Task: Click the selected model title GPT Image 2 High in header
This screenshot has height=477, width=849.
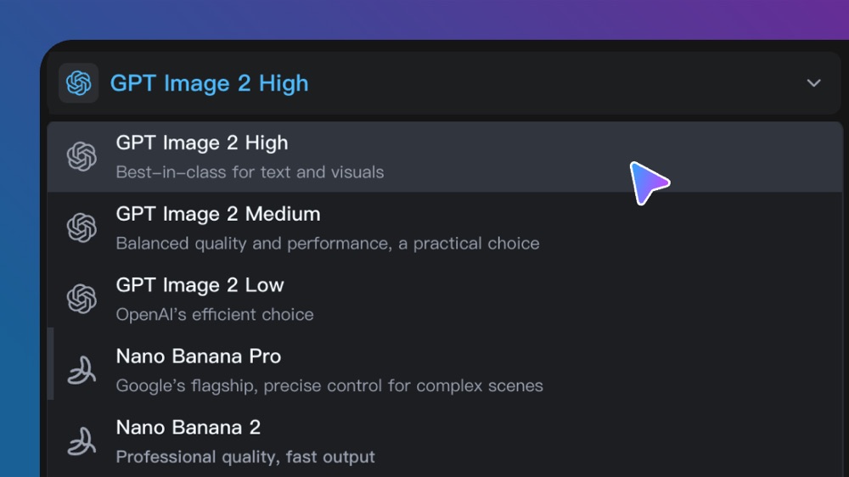Action: (209, 83)
